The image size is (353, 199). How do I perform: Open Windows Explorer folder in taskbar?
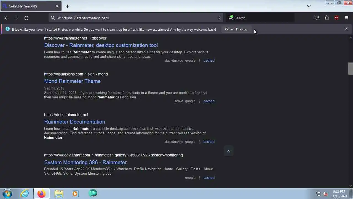[58, 193]
